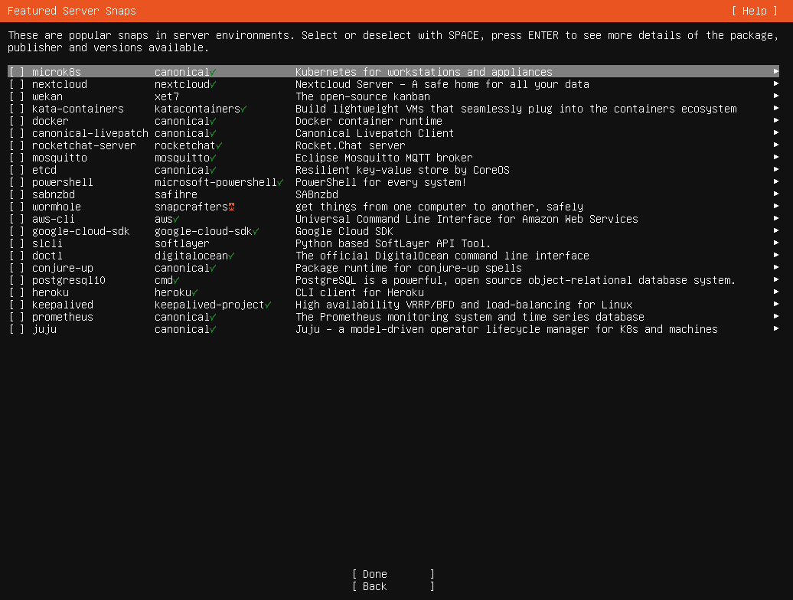
Task: Toggle the wekan snap checkbox
Action: 17,96
